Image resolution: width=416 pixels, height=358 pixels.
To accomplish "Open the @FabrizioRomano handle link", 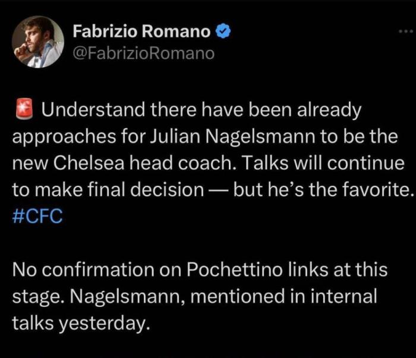I will point(143,53).
